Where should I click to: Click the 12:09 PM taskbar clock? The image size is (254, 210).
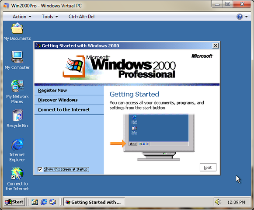click(236, 202)
